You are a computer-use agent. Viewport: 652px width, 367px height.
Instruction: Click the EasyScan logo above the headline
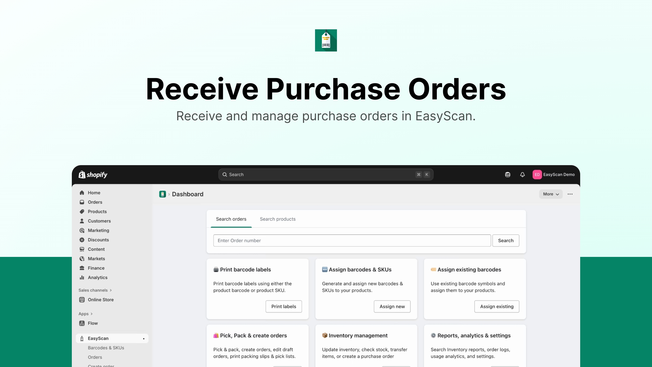326,40
